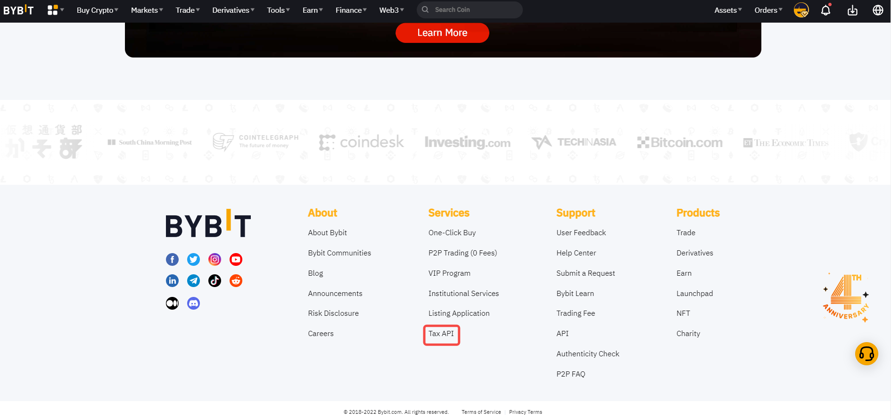This screenshot has width=891, height=419.
Task: Open Bybit's Facebook page icon
Action: pos(172,259)
